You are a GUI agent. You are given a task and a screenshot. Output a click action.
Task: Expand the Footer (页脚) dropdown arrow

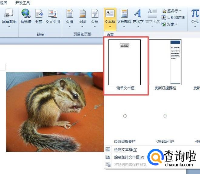[x=82, y=27]
